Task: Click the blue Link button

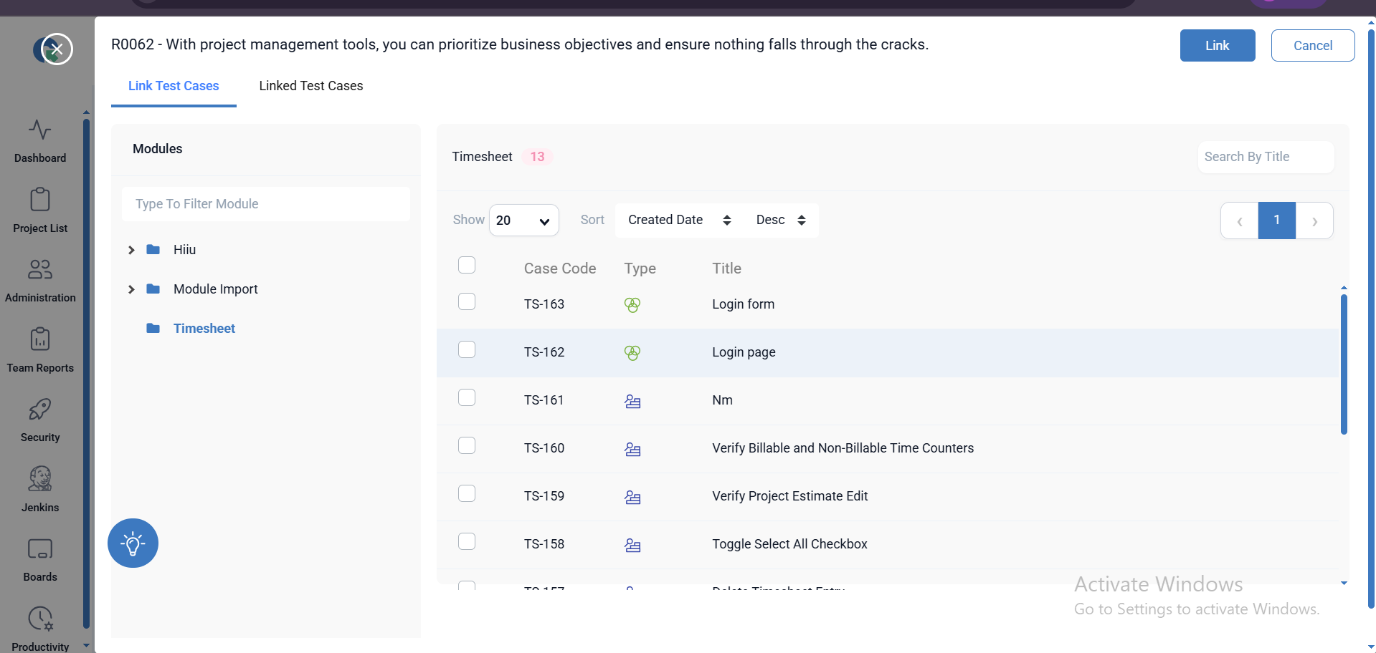Action: point(1217,46)
